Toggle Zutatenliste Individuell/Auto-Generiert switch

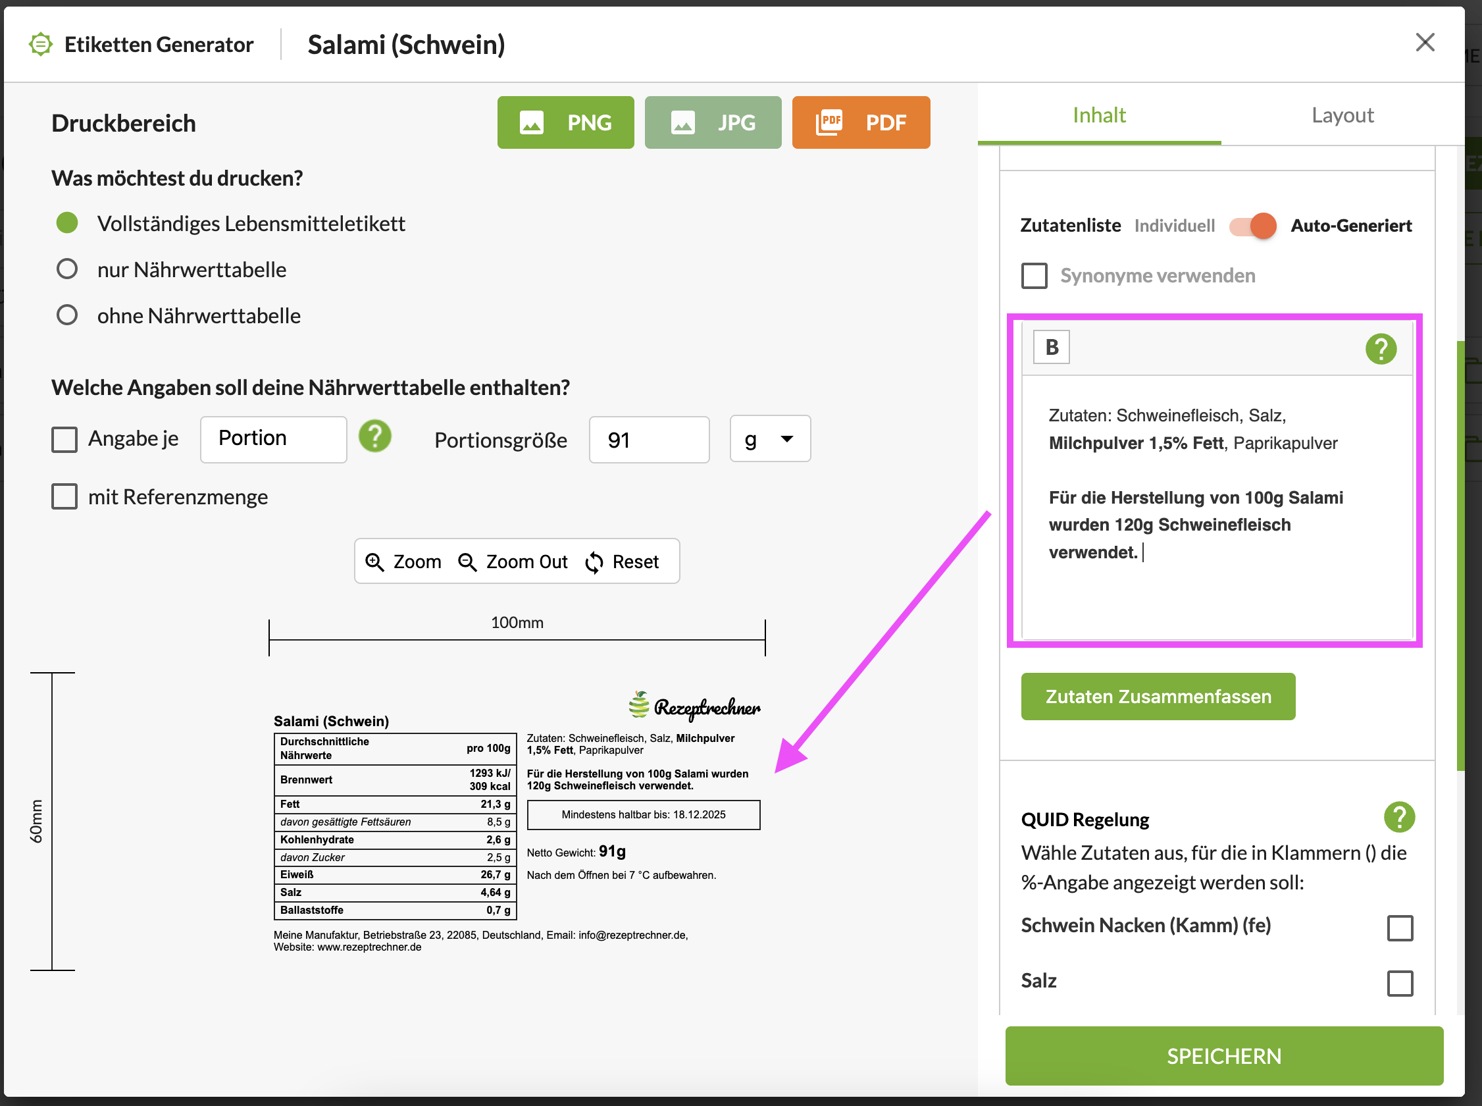(1252, 226)
